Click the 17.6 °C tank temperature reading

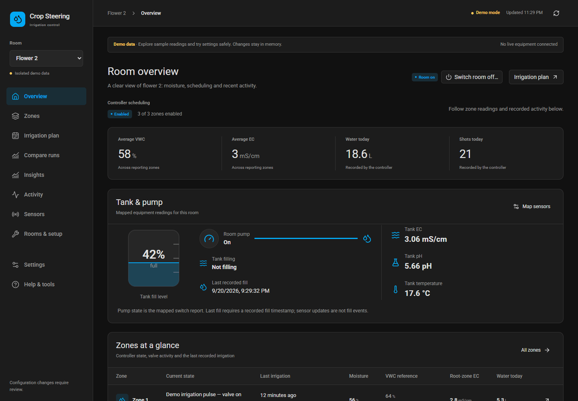click(x=417, y=294)
